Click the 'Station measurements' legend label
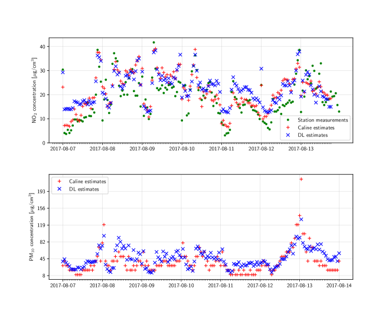 322,120
